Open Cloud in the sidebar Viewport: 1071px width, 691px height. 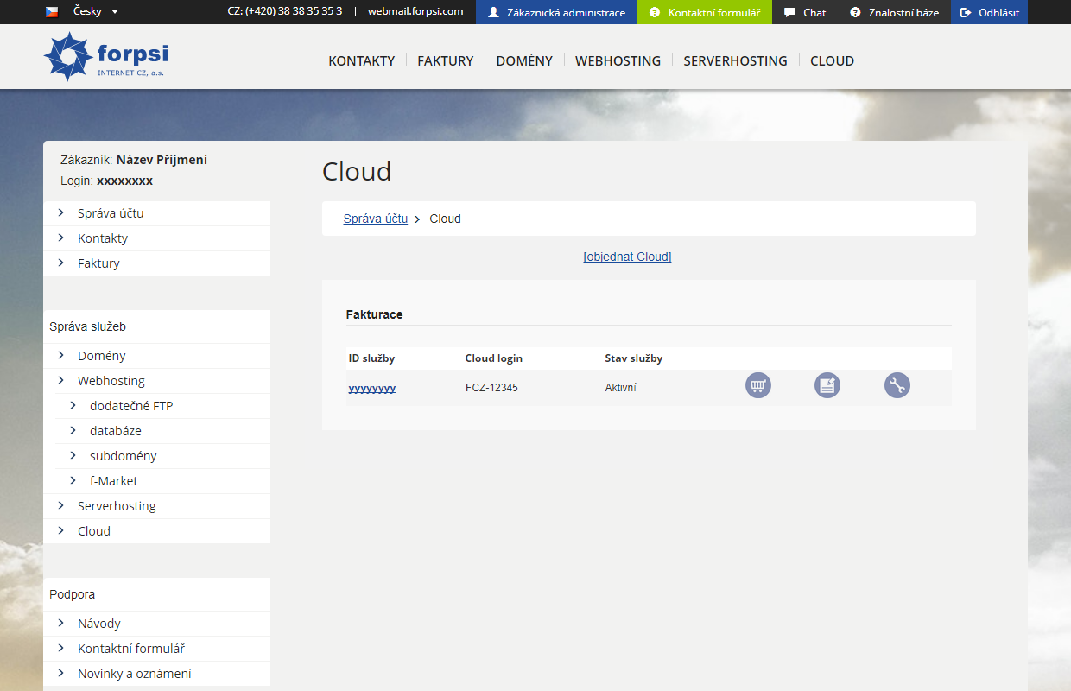94,530
